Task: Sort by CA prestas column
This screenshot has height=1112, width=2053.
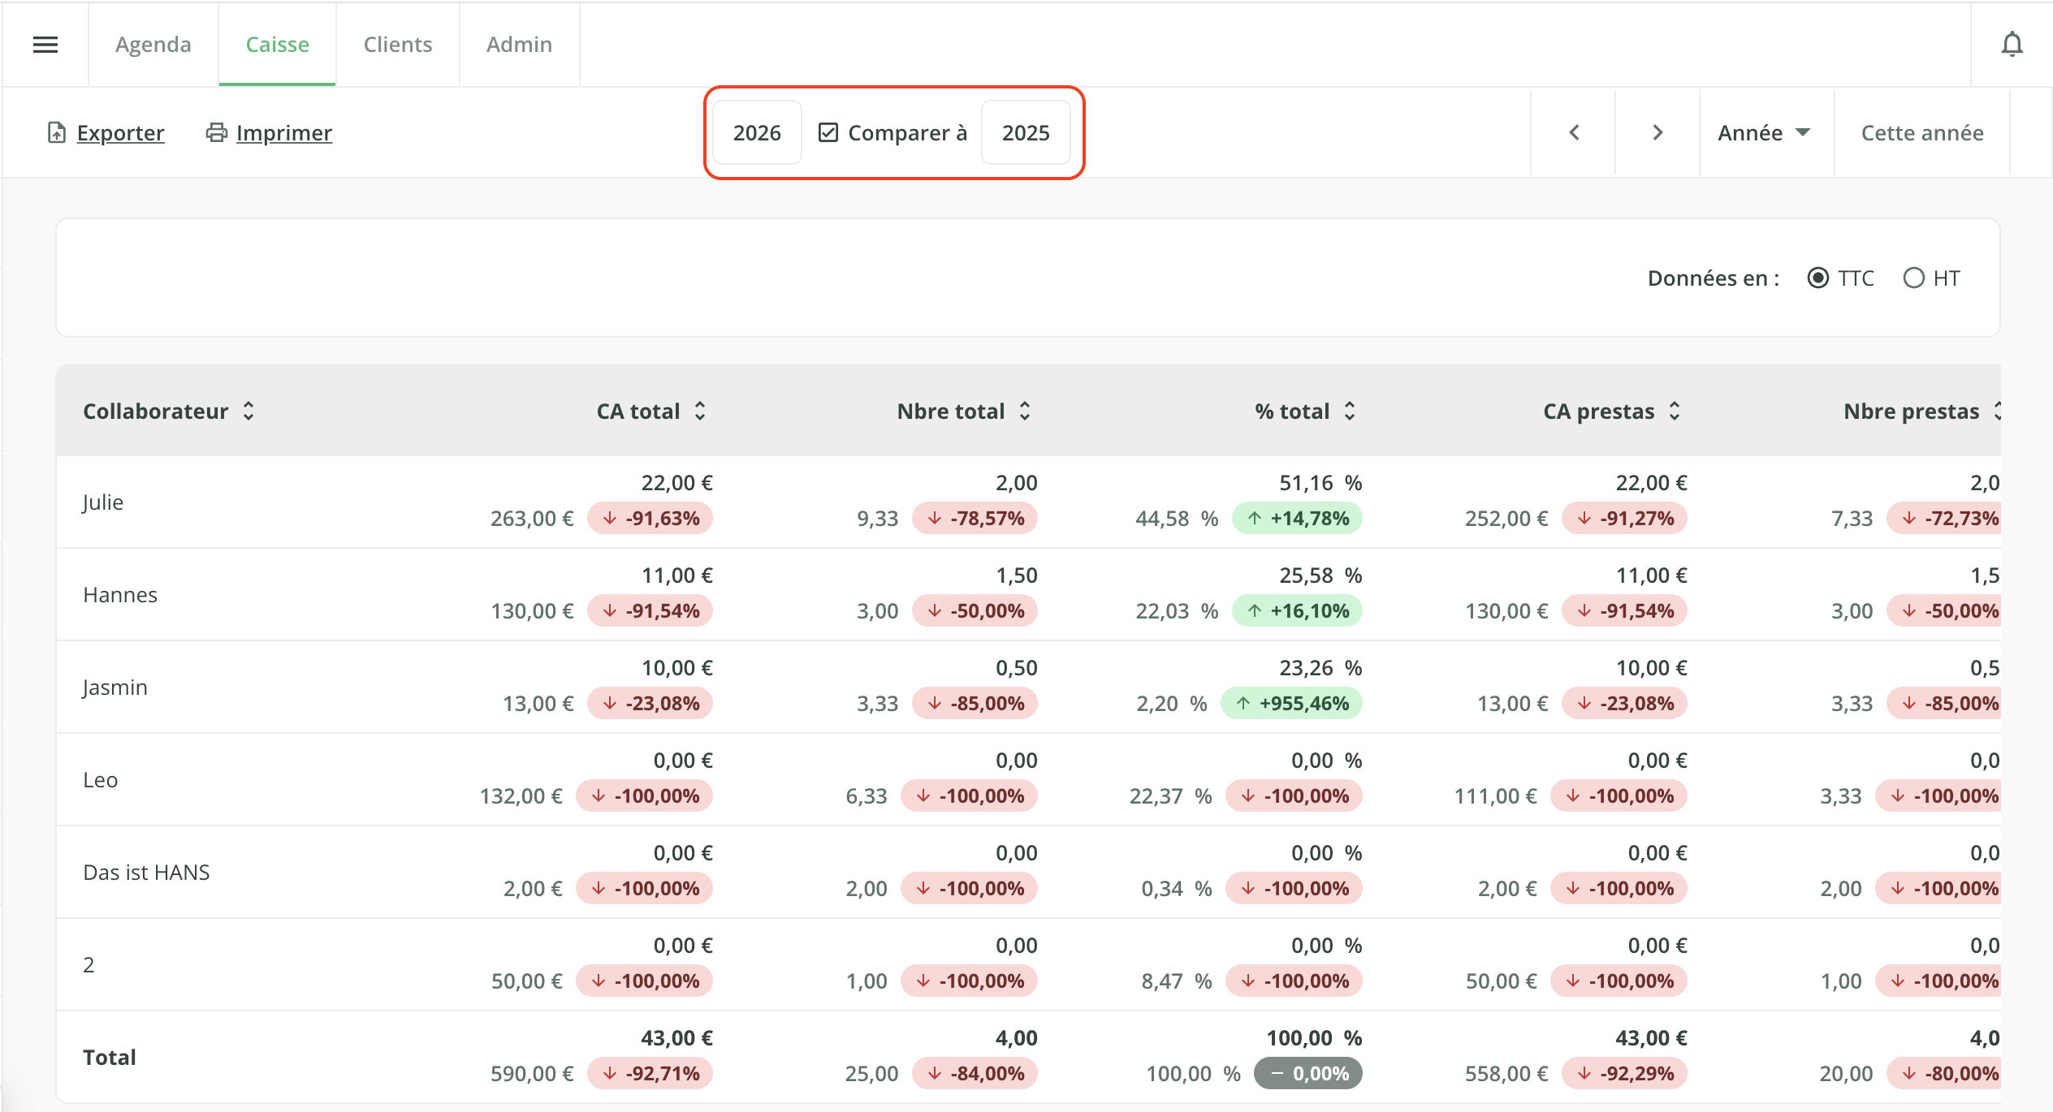Action: pos(1611,411)
